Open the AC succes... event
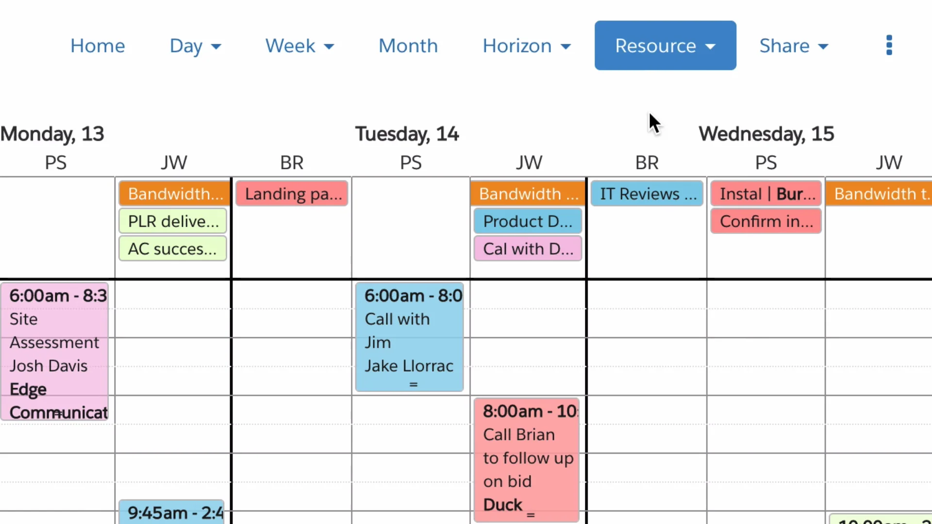 pyautogui.click(x=173, y=249)
